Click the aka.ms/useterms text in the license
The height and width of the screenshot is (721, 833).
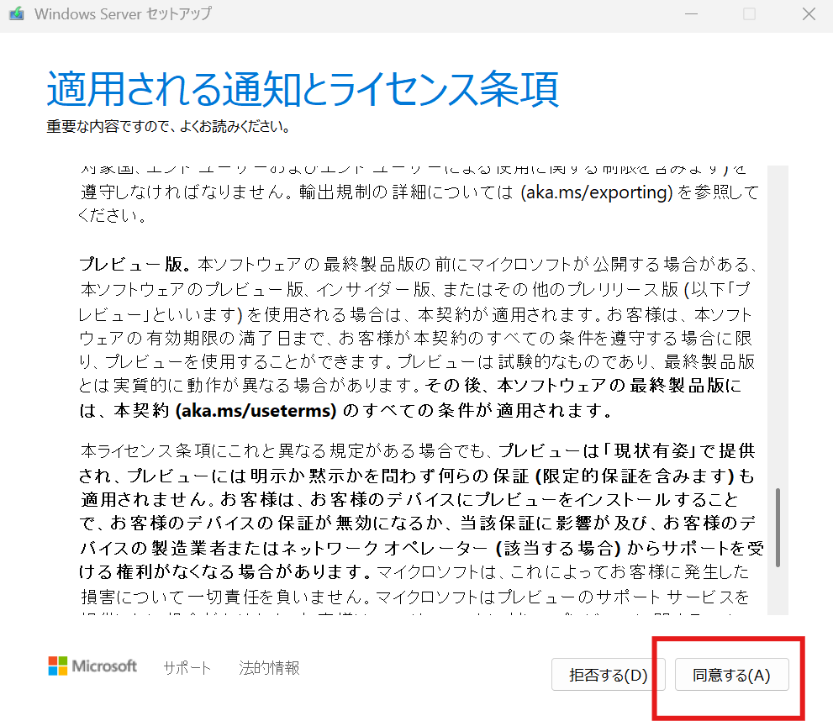(x=256, y=410)
